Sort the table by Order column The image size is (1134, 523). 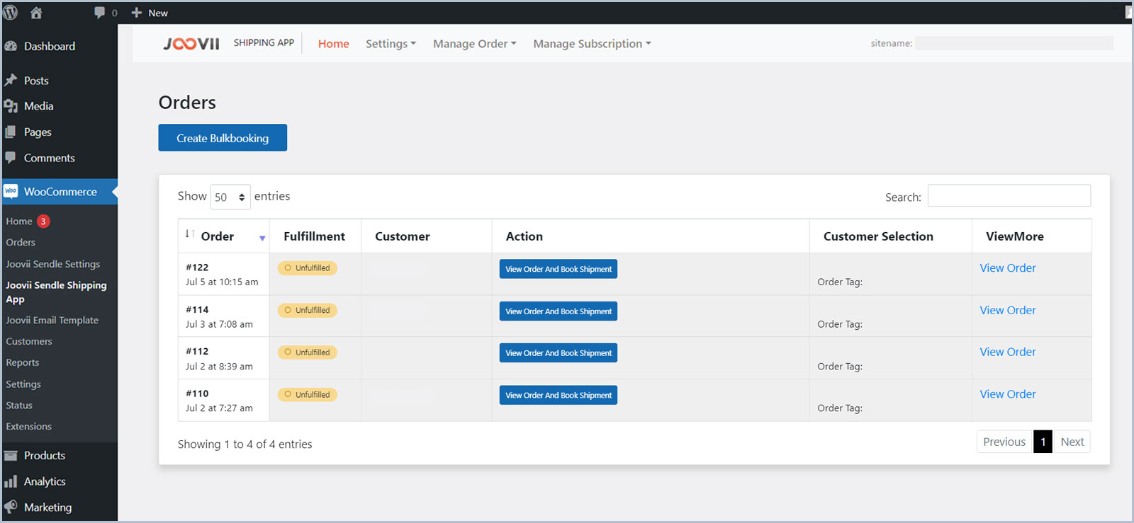(217, 236)
